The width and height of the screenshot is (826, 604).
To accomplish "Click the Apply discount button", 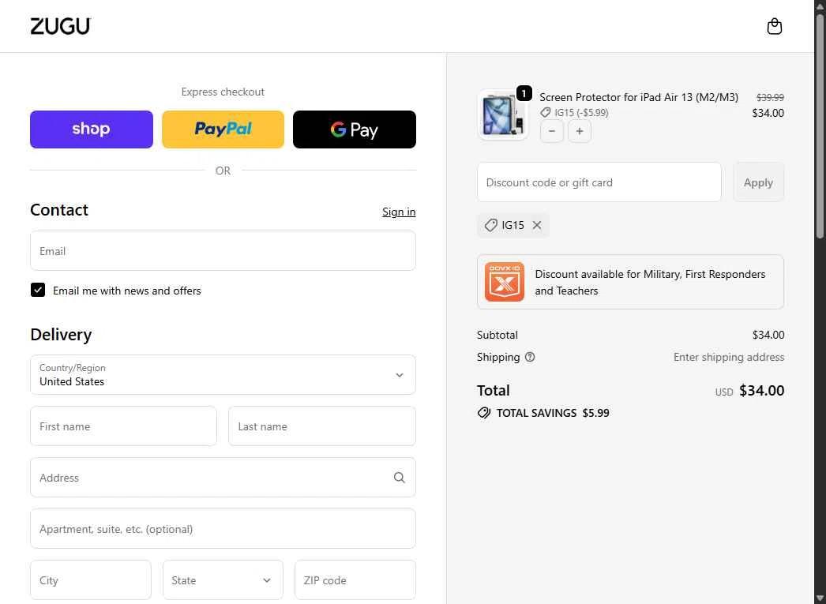I will [758, 182].
